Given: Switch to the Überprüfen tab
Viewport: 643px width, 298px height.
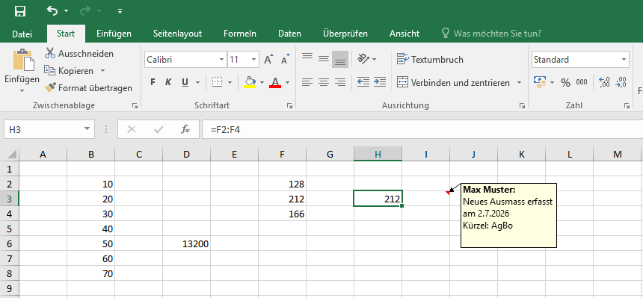Looking at the screenshot, I should [x=345, y=34].
